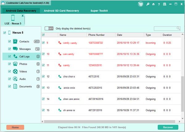
Task: Click the scroll down arrow
Action: click(183, 118)
